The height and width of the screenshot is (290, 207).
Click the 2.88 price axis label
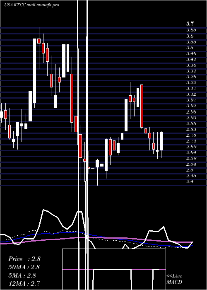click(191, 123)
